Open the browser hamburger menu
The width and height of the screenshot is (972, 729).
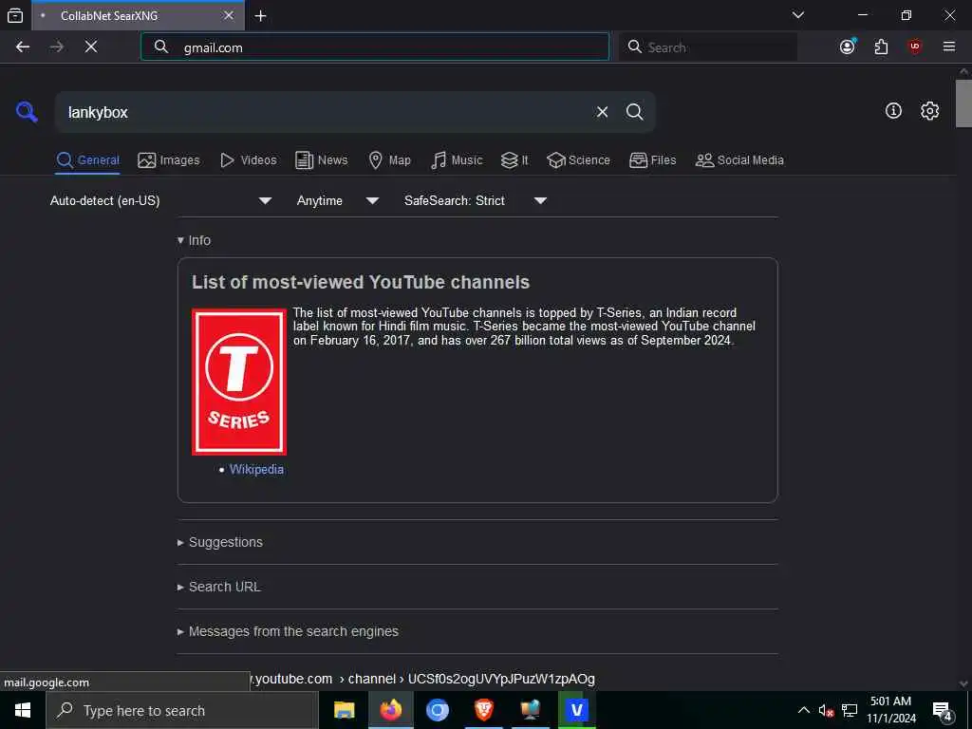(x=948, y=47)
